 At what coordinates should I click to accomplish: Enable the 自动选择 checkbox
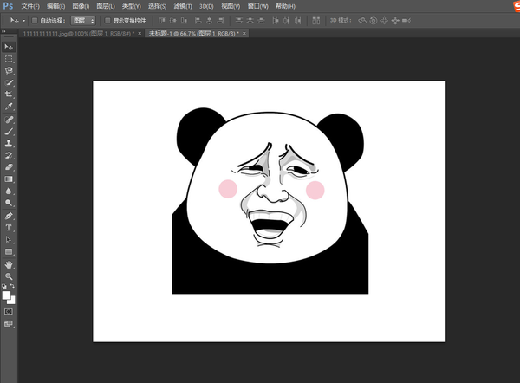[34, 21]
